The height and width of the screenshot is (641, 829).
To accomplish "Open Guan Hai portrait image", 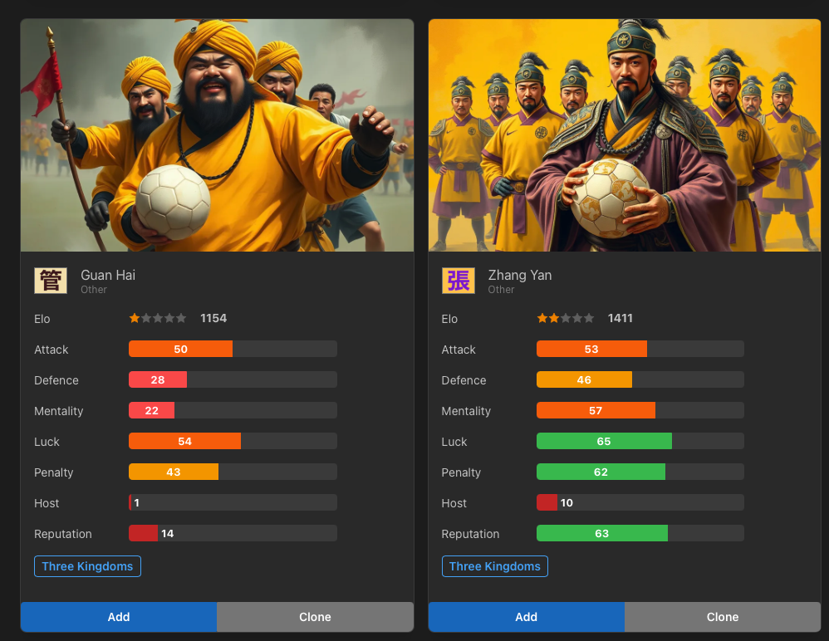I will click(218, 135).
